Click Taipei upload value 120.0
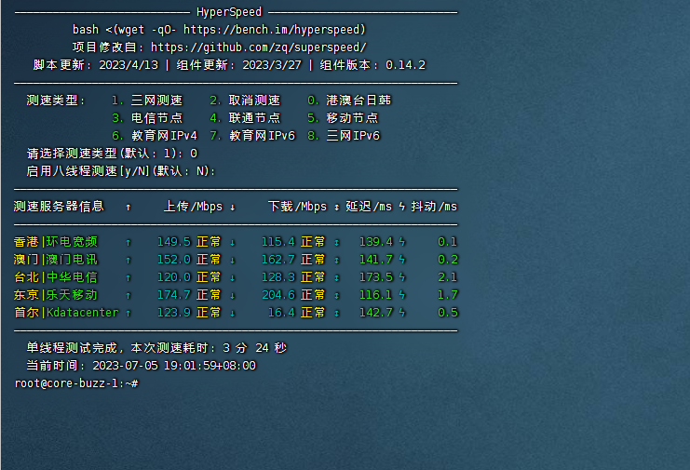The image size is (690, 470). pos(174,277)
